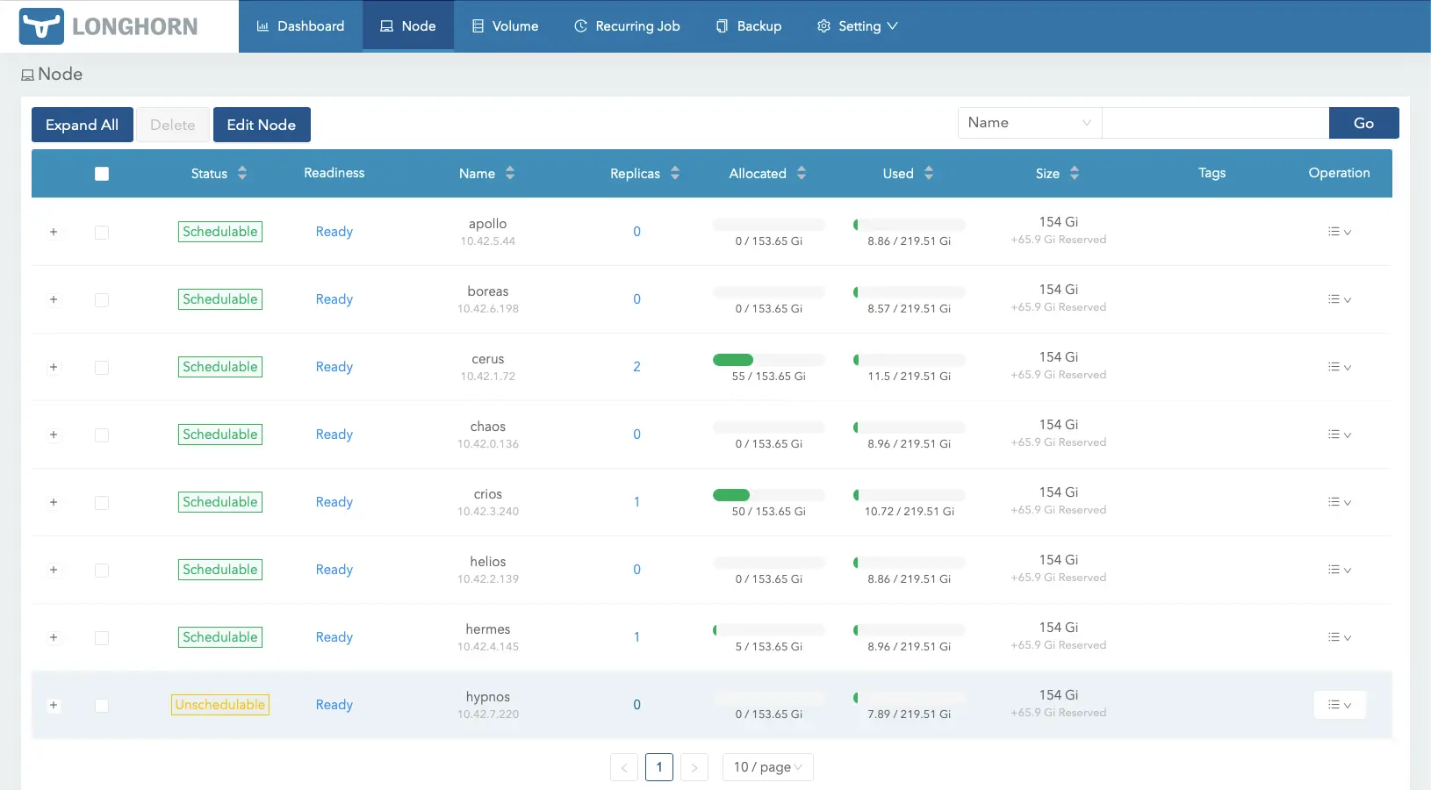Sort nodes by Status column arrows
Image resolution: width=1431 pixels, height=790 pixels.
pos(242,174)
